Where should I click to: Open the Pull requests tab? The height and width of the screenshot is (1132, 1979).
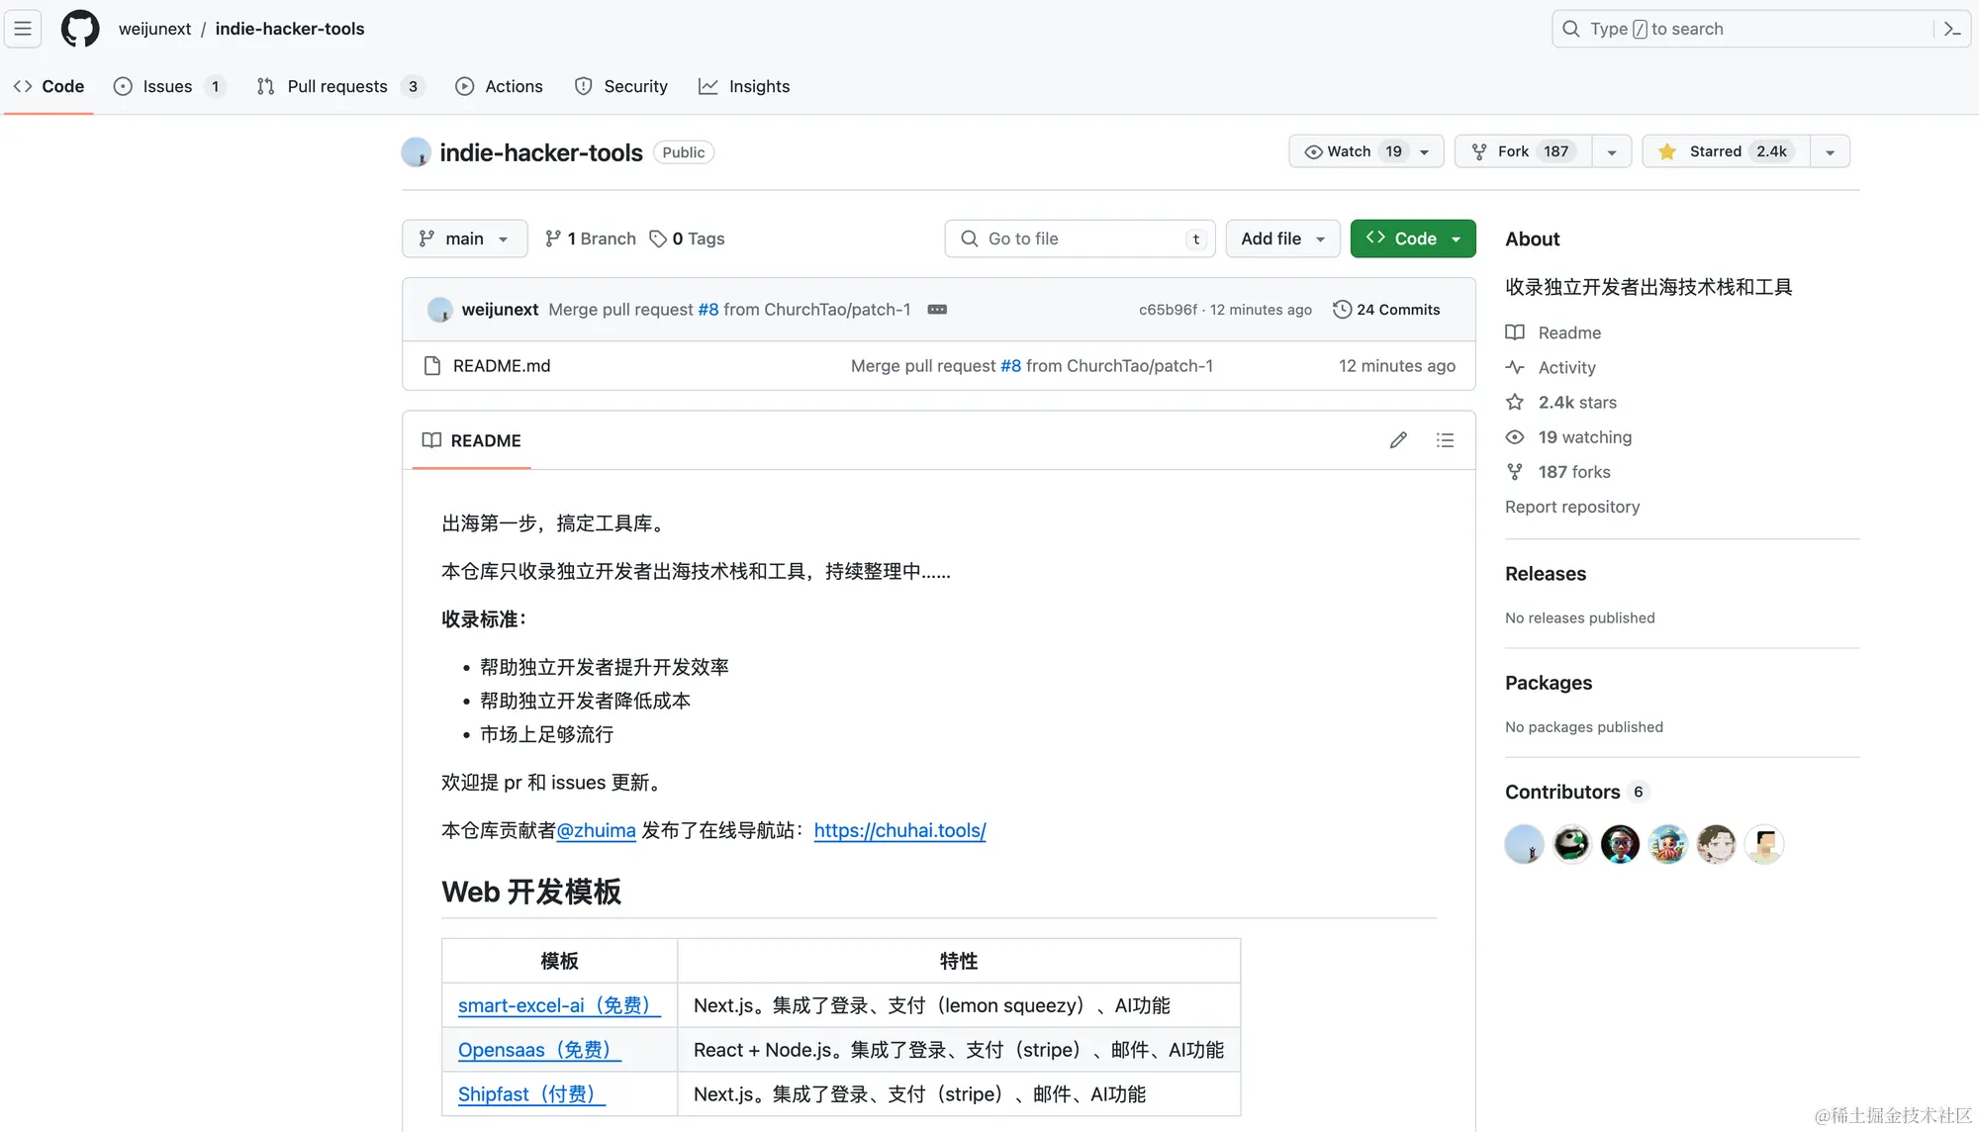[340, 86]
